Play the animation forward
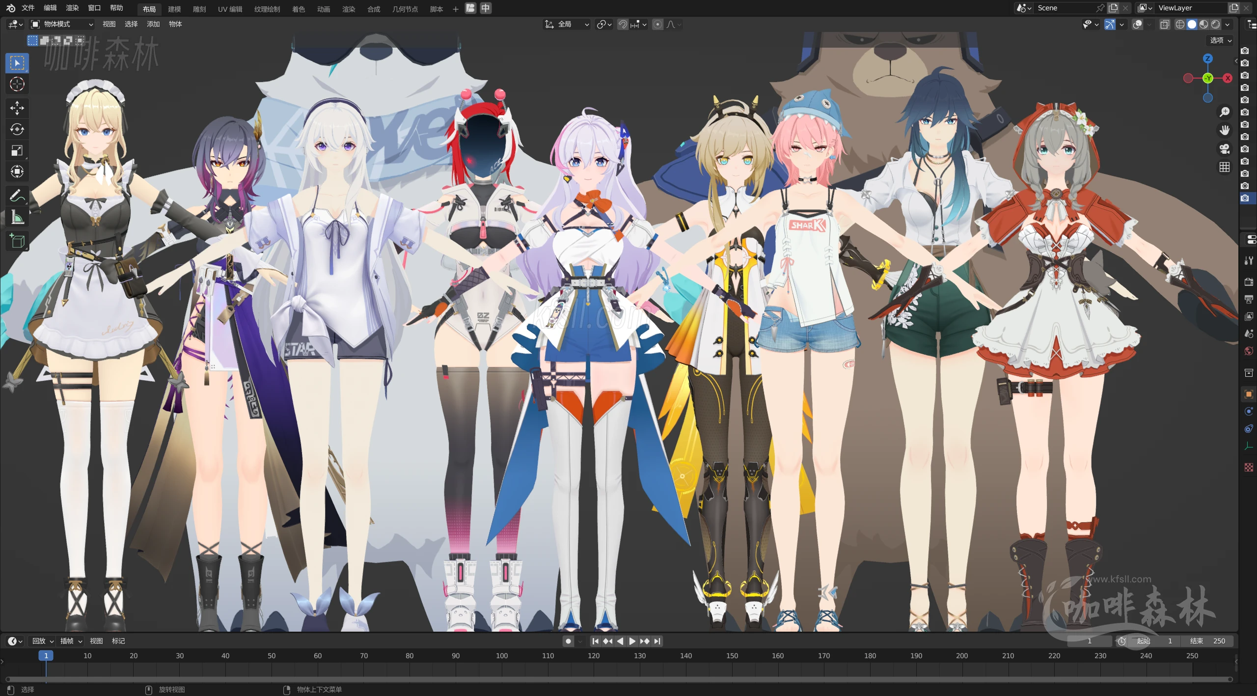 (632, 641)
